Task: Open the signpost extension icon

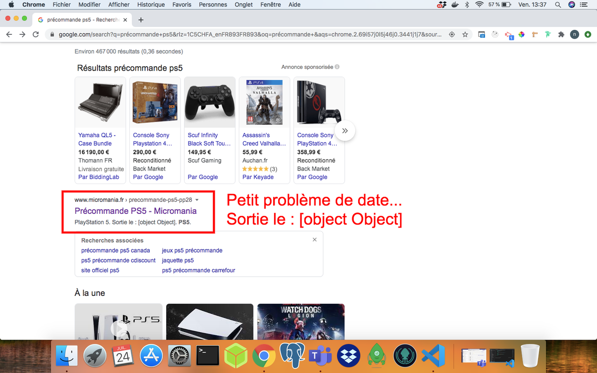Action: (x=535, y=34)
